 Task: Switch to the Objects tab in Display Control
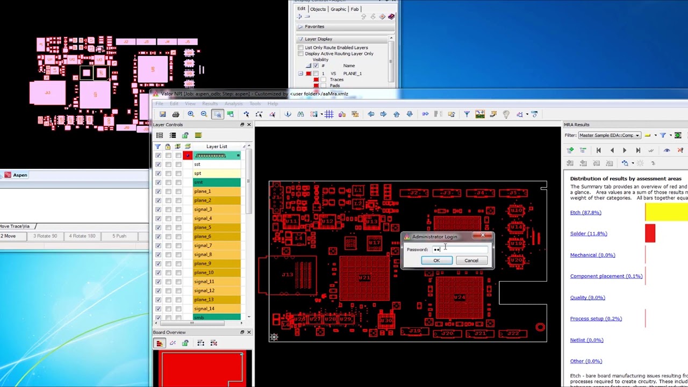(x=318, y=9)
